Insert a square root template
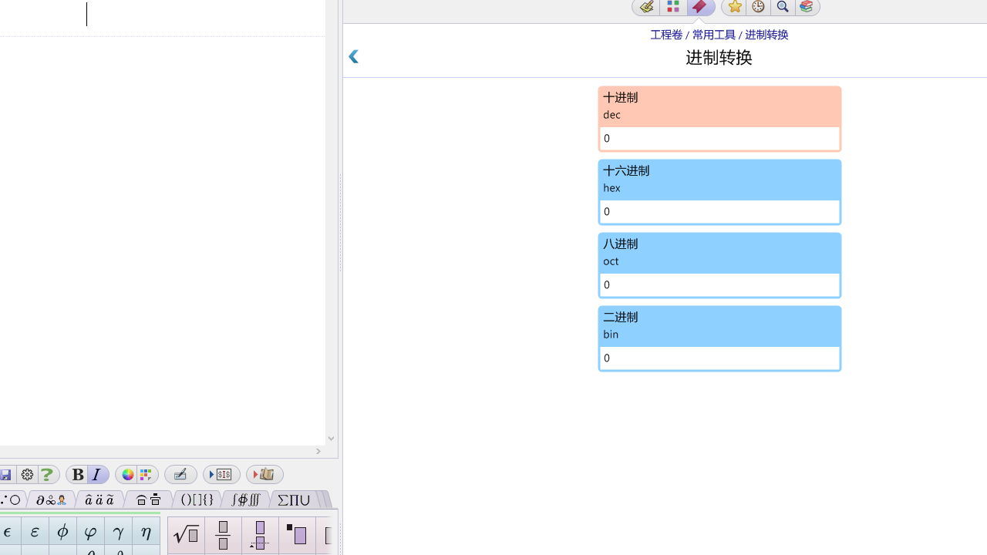 click(186, 534)
